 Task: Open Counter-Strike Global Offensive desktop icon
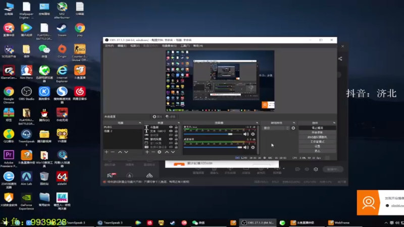click(80, 53)
